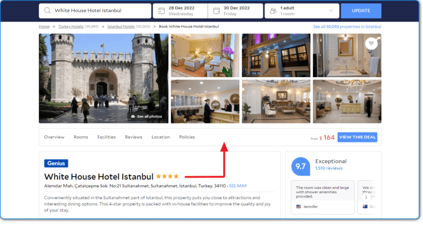Click the VIEW THIS DEAL button

(x=357, y=137)
